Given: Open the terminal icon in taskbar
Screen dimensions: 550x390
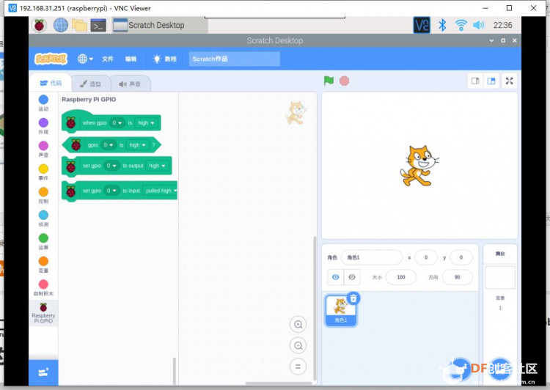Looking at the screenshot, I should tap(98, 25).
